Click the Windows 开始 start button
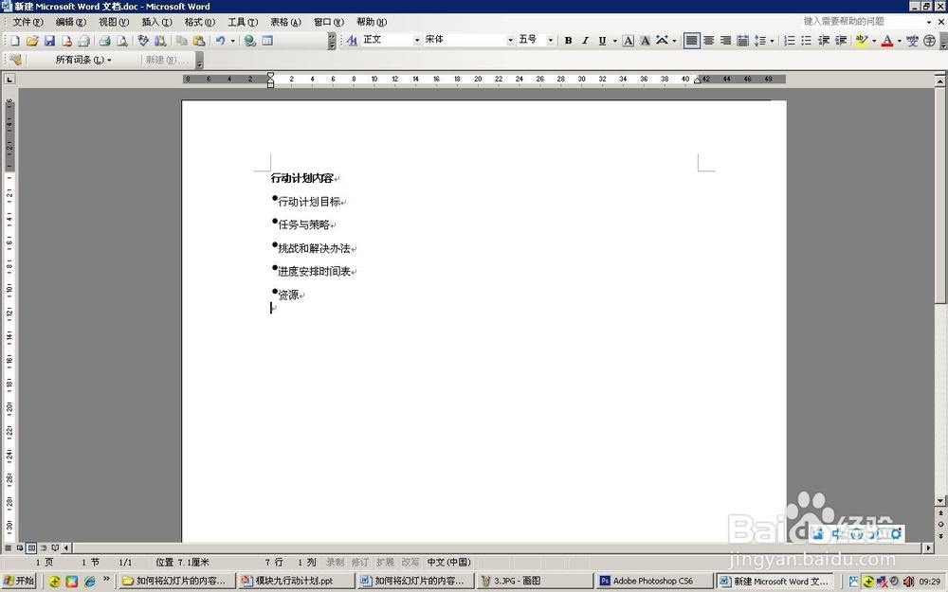The image size is (948, 592). click(x=20, y=581)
